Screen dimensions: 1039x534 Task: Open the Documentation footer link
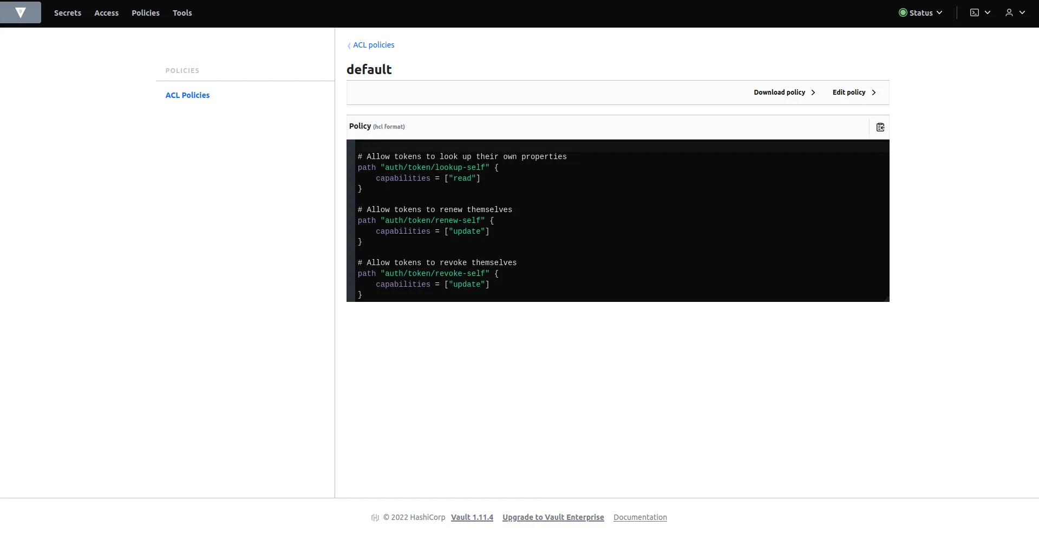640,517
